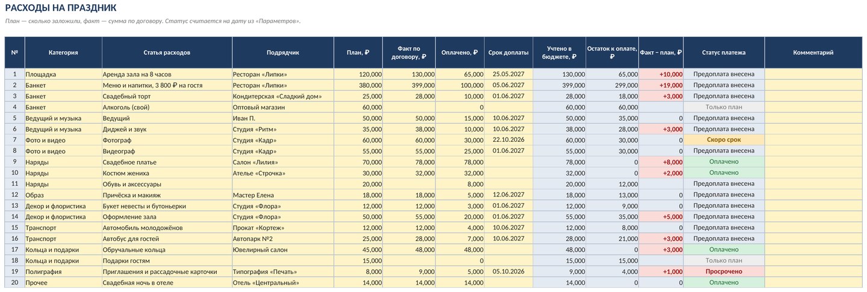Click the «Оплачено» status in row 9
The height and width of the screenshot is (292, 867).
724,162
